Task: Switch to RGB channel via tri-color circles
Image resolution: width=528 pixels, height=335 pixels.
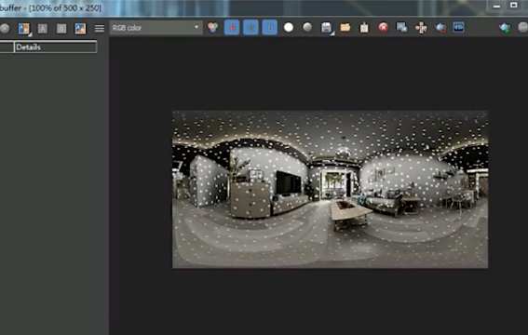Action: 213,27
